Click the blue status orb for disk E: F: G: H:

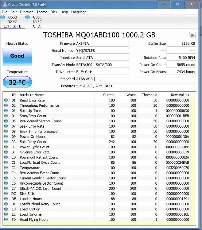3,17
